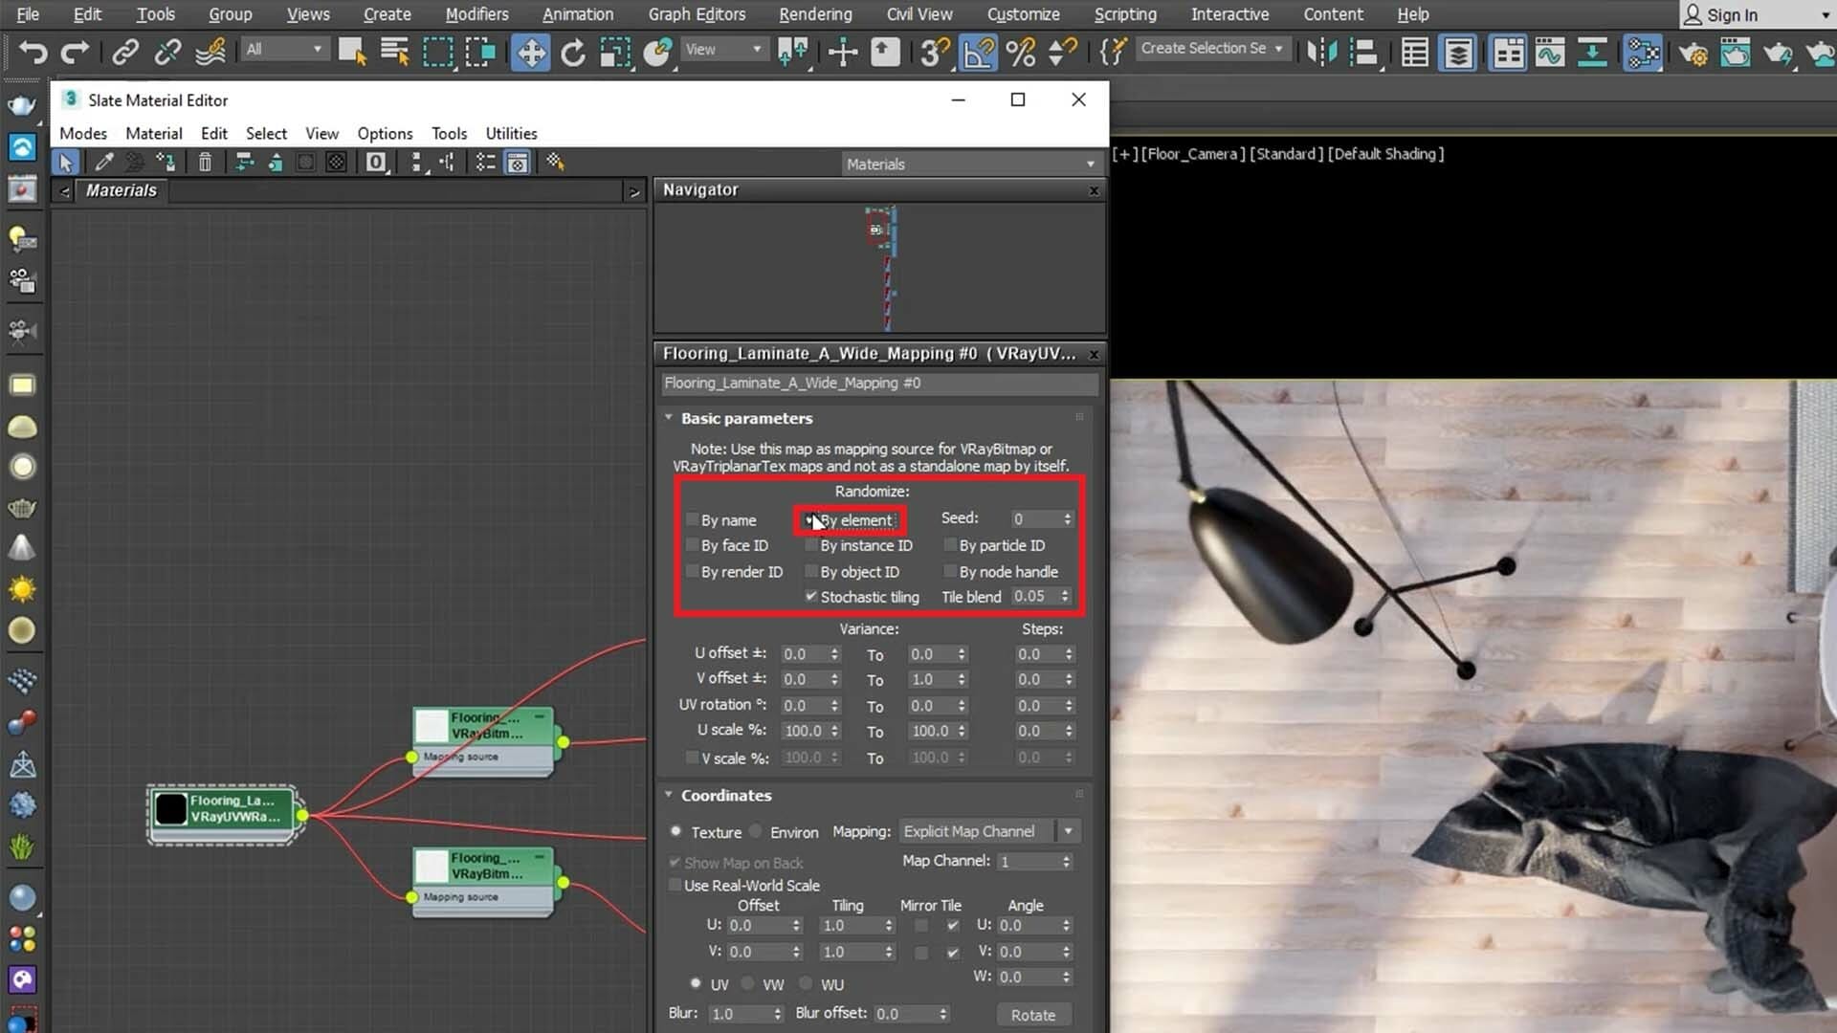Adjust U scale variance stepper value
Screen dimensions: 1837x1033
(834, 731)
